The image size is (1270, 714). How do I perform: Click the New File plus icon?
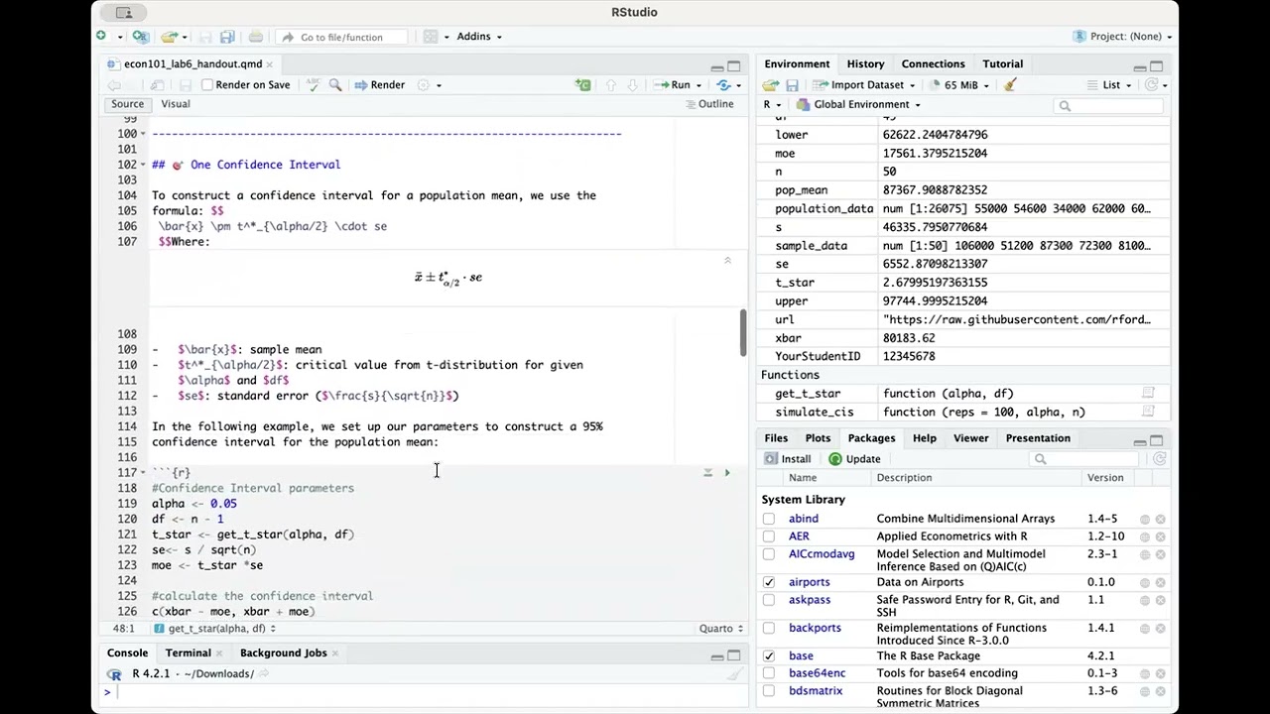point(101,37)
